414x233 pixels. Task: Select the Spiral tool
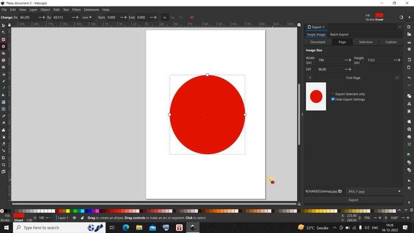(x=3, y=67)
